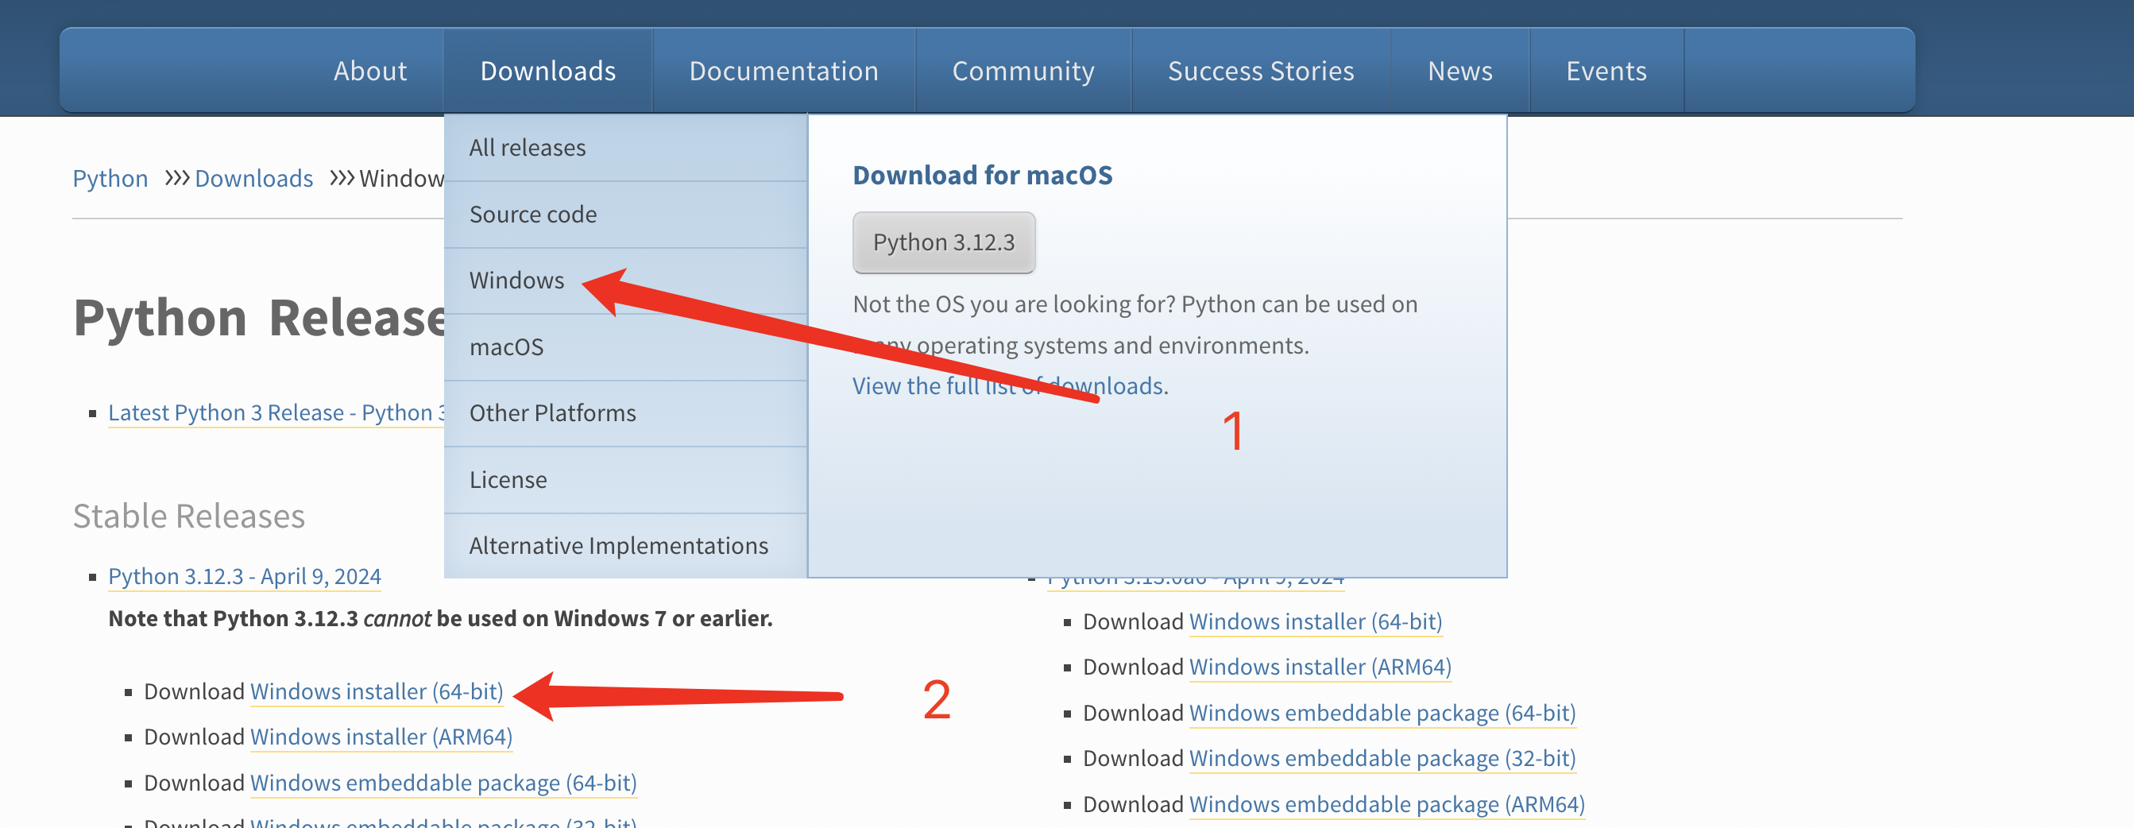The image size is (2134, 828).
Task: Click the 'Stable Releases' heading
Action: [x=189, y=516]
